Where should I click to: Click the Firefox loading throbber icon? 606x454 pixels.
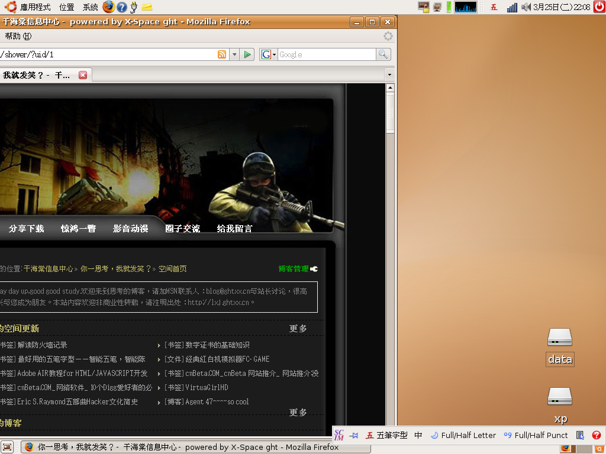click(x=388, y=36)
